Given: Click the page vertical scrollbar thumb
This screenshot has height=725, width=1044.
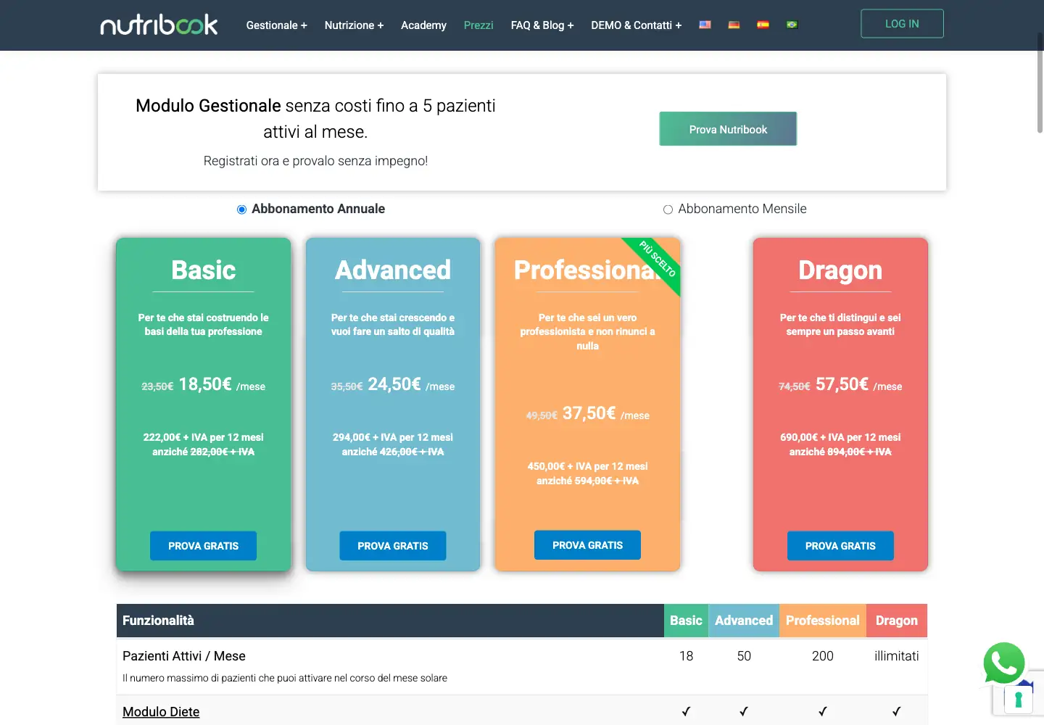Looking at the screenshot, I should 1040,83.
